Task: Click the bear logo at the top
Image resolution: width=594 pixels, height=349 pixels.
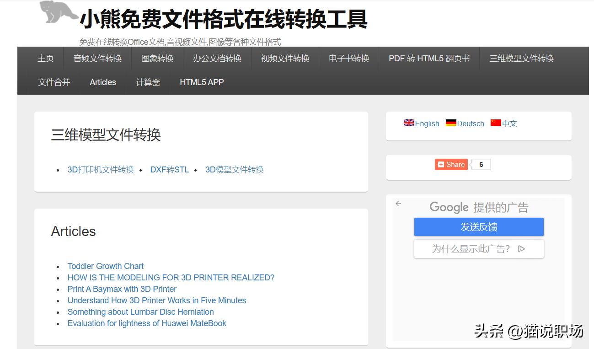Action: pyautogui.click(x=57, y=13)
